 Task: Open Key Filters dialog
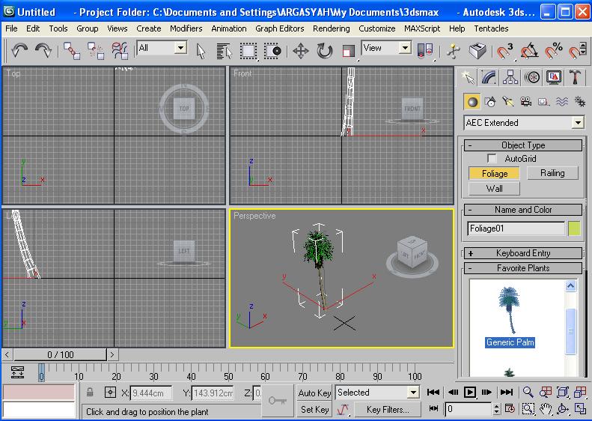[x=388, y=409]
